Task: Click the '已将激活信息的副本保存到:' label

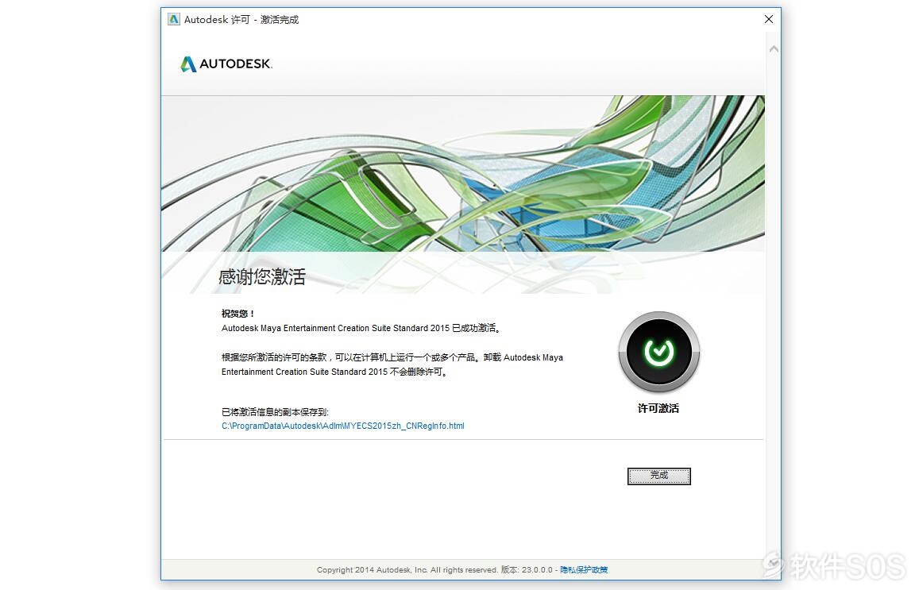Action: (275, 412)
